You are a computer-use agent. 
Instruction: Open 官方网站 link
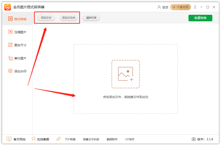(x=20, y=139)
